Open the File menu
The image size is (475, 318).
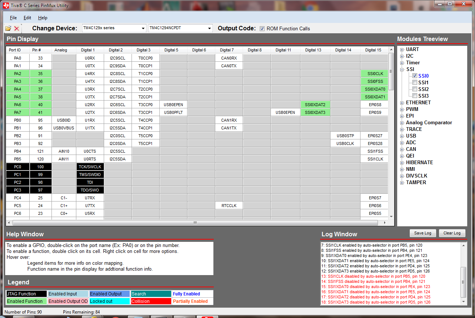[x=13, y=17]
